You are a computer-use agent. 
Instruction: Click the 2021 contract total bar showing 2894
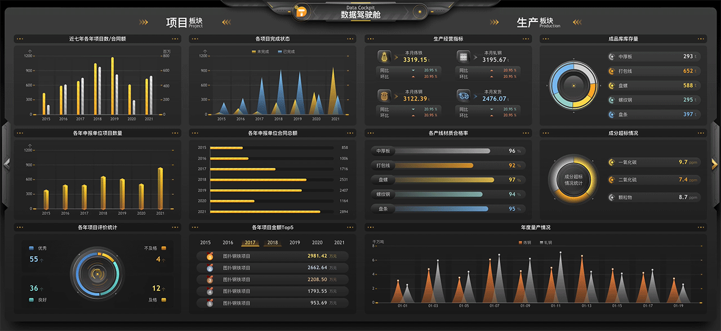pos(265,212)
